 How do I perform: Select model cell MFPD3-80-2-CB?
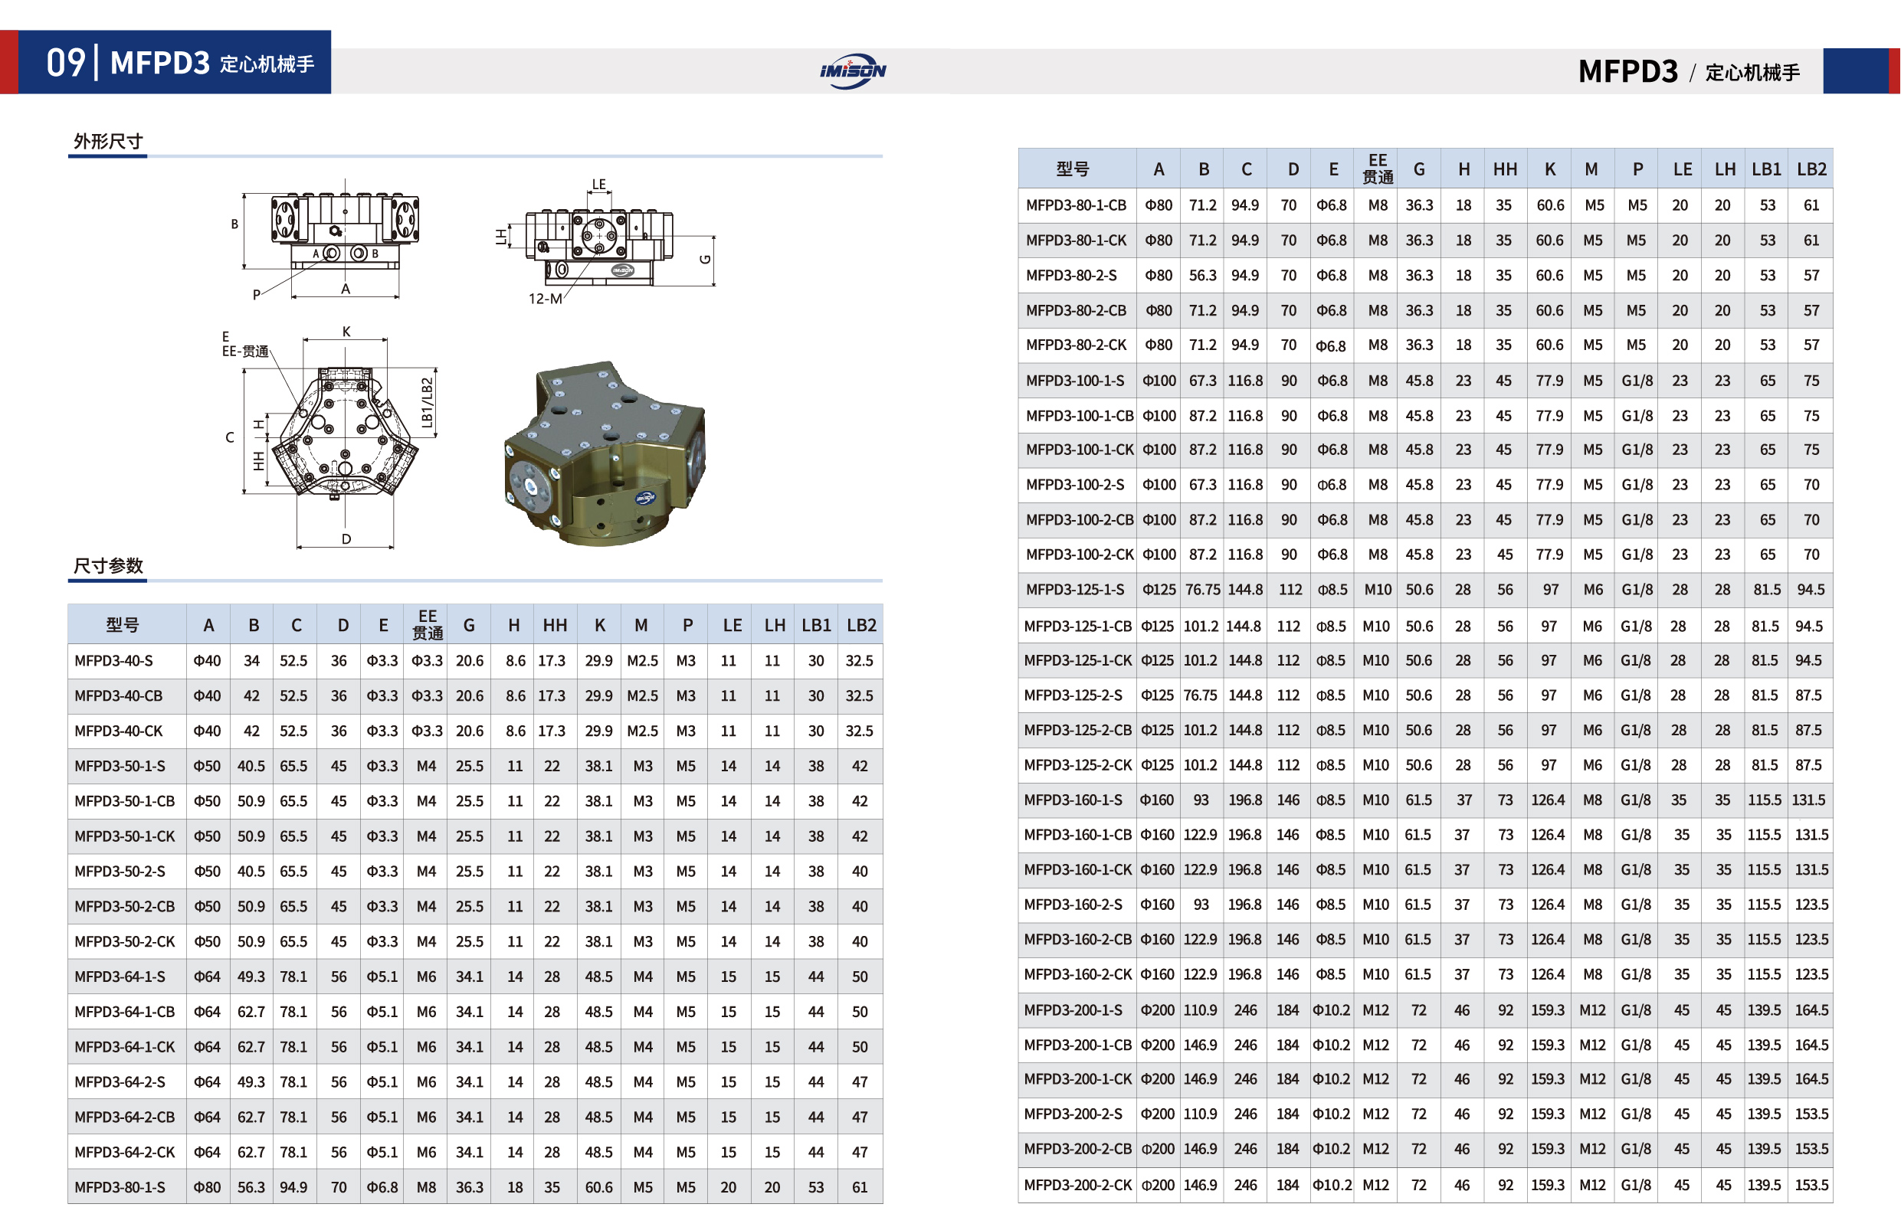(x=1077, y=310)
